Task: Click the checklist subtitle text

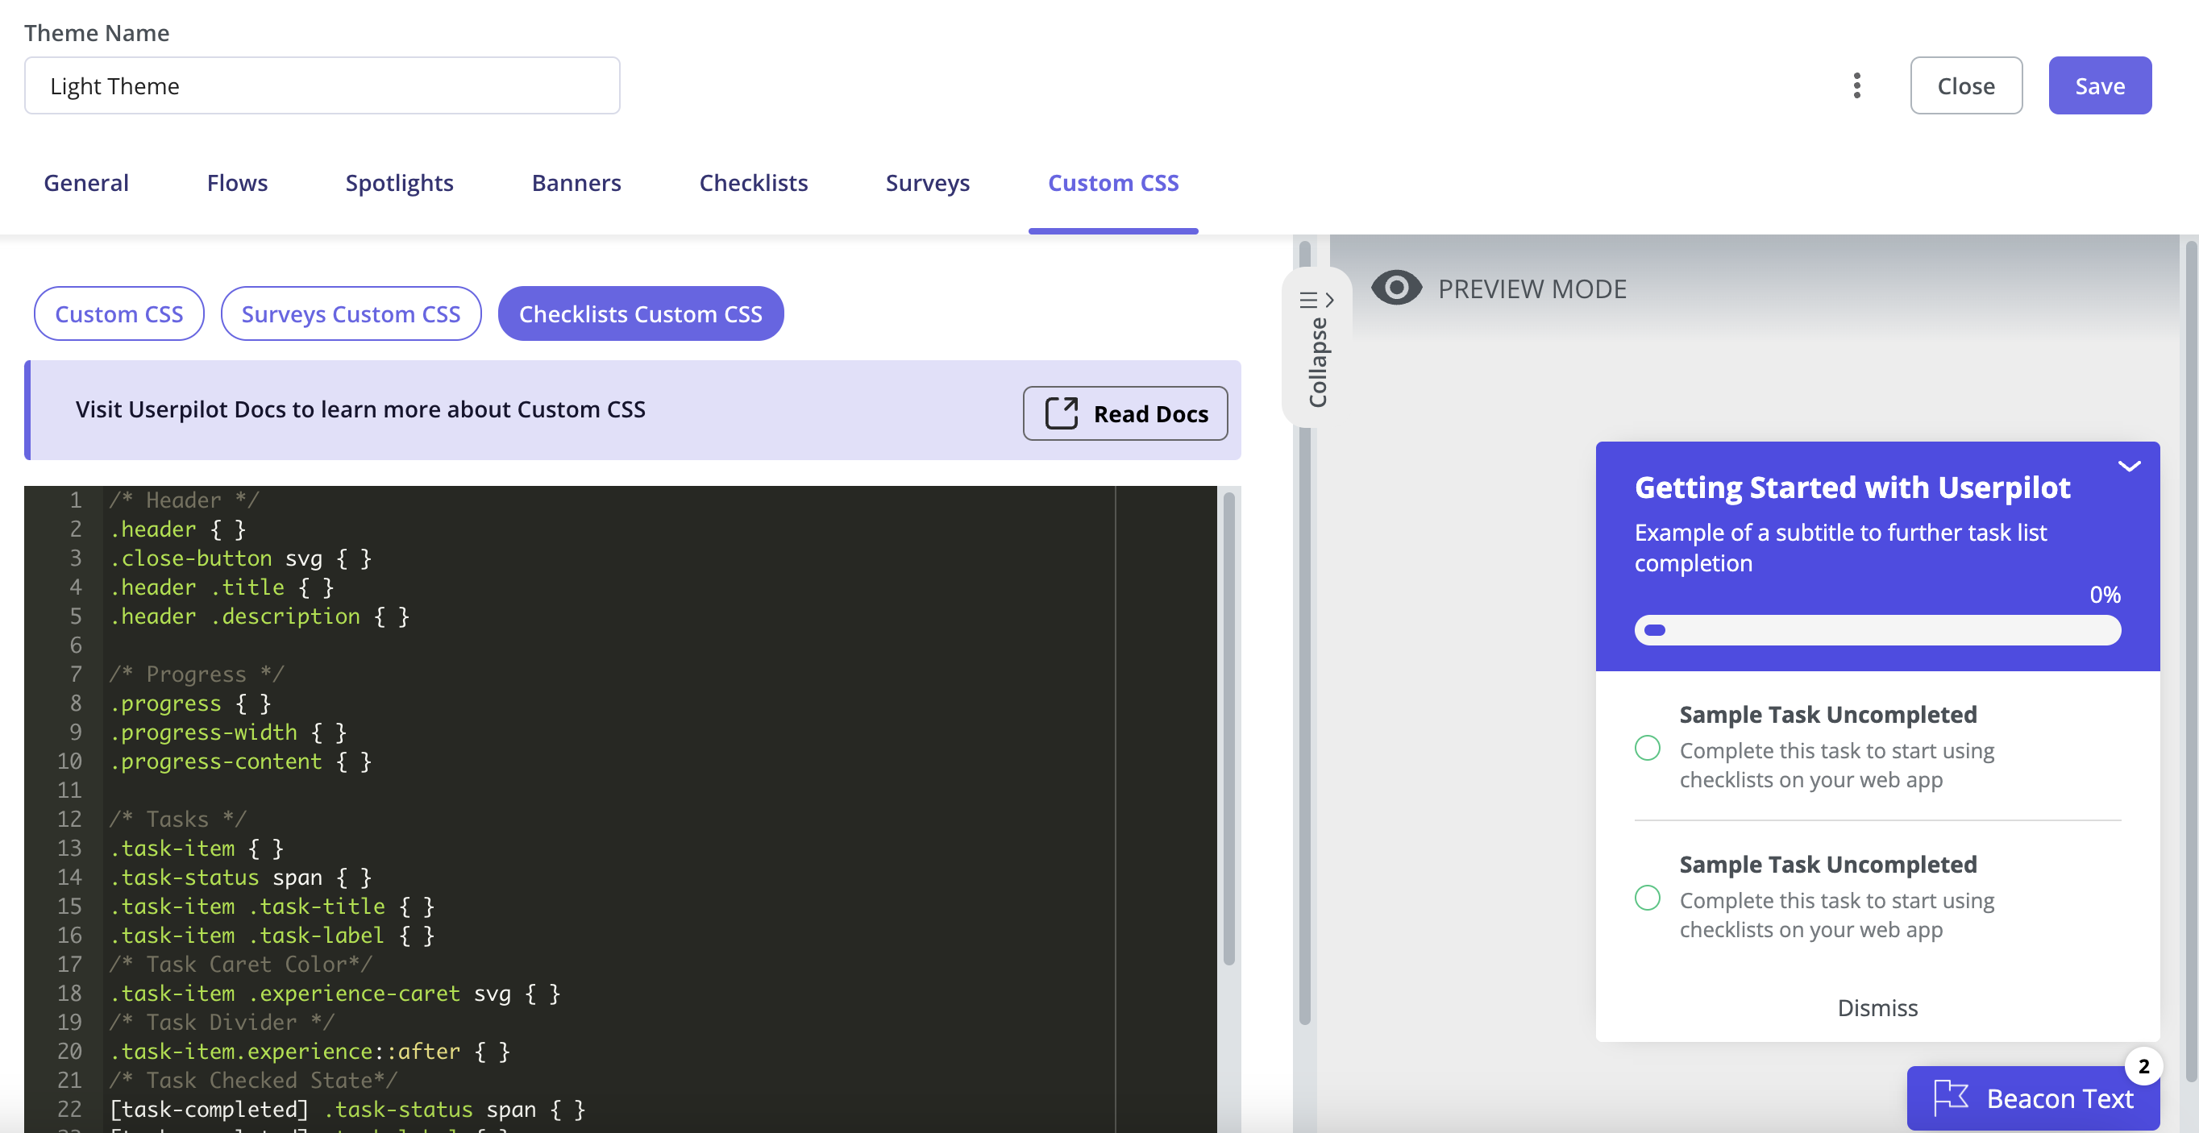Action: coord(1840,548)
